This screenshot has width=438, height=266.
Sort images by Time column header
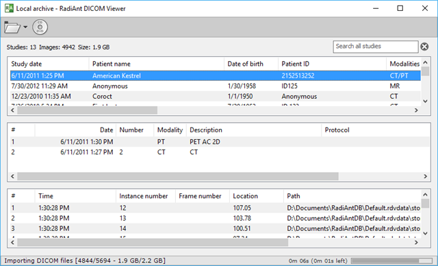(x=75, y=196)
